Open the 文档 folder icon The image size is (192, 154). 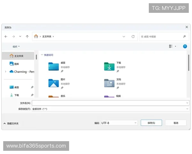pyautogui.click(x=109, y=83)
